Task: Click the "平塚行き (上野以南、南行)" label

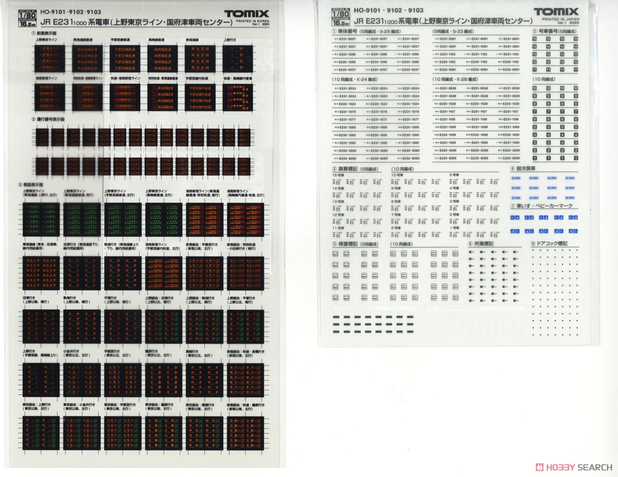Action: point(118,301)
